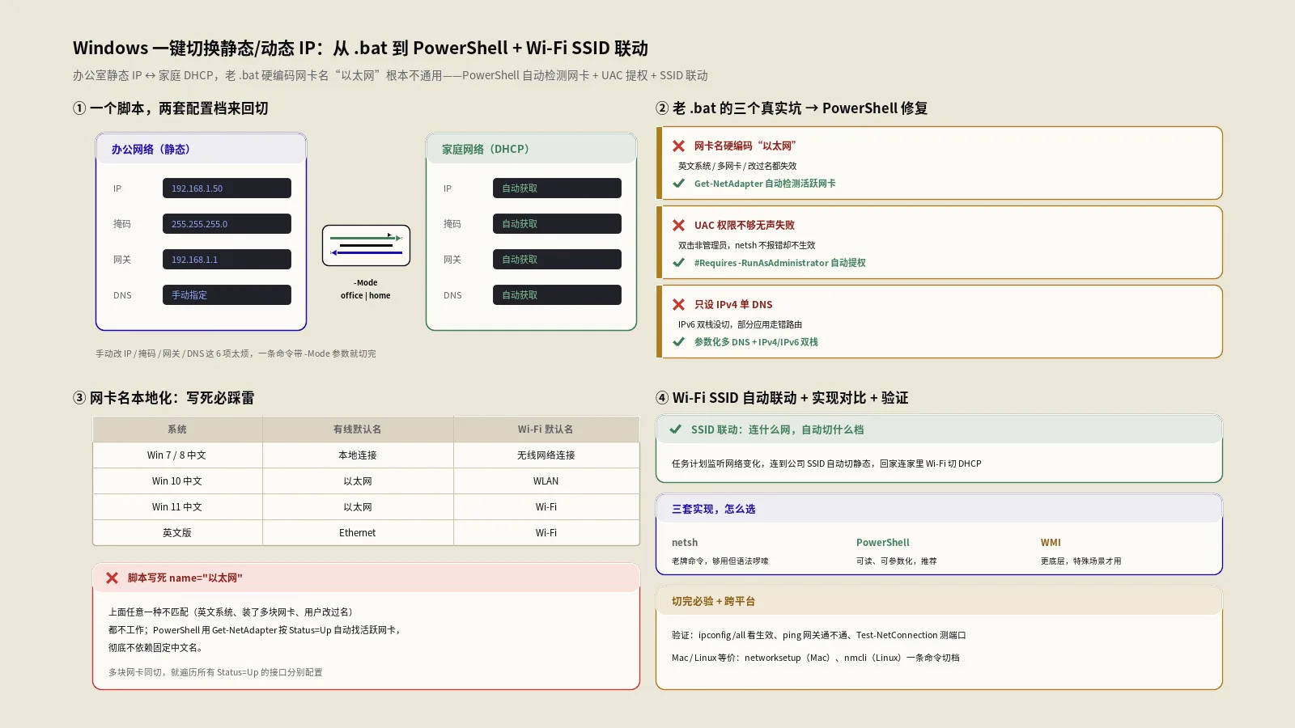This screenshot has width=1295, height=728.
Task: Click the 脚本写死 name="以太网" heading
Action: tap(185, 578)
